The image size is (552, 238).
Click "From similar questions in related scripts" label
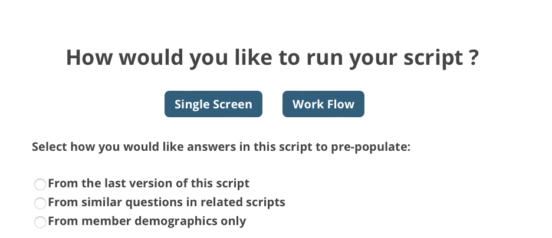click(x=166, y=202)
